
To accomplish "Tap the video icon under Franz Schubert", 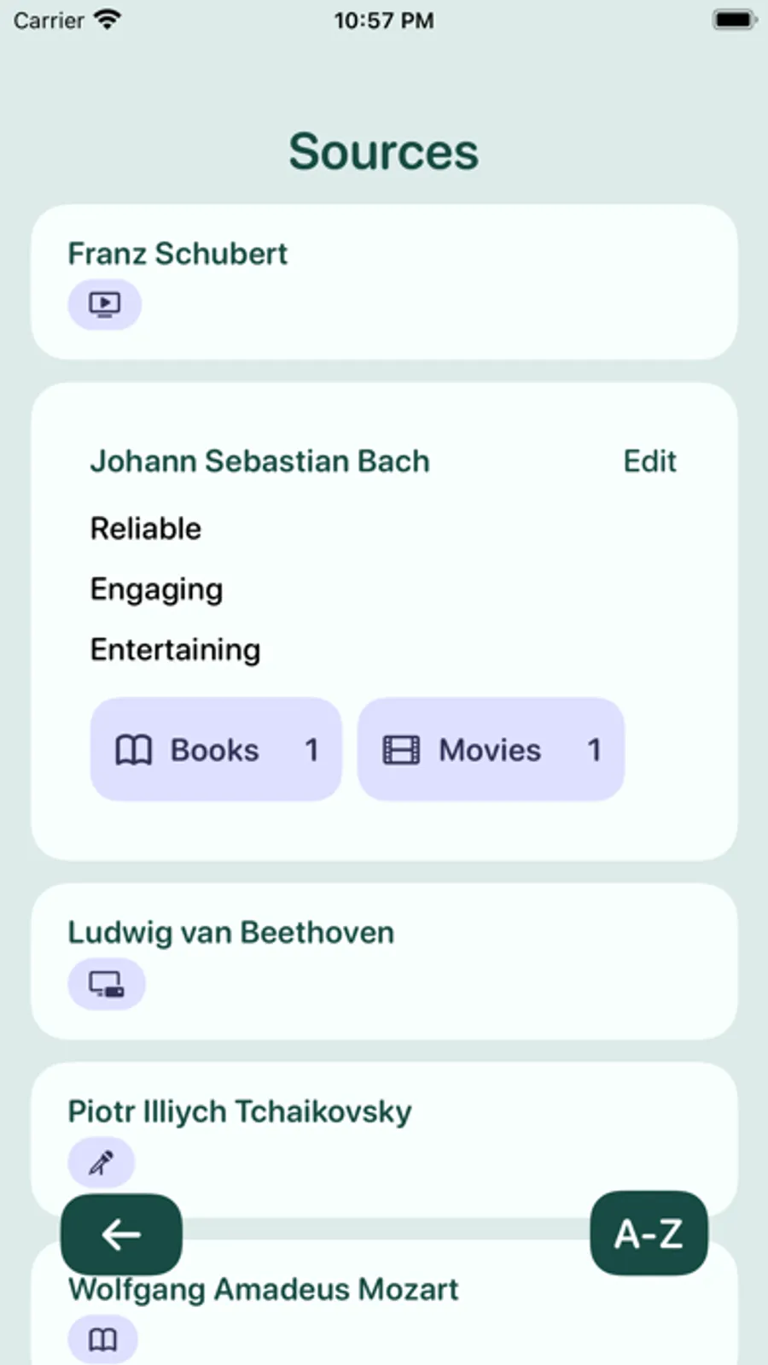I will (x=105, y=304).
